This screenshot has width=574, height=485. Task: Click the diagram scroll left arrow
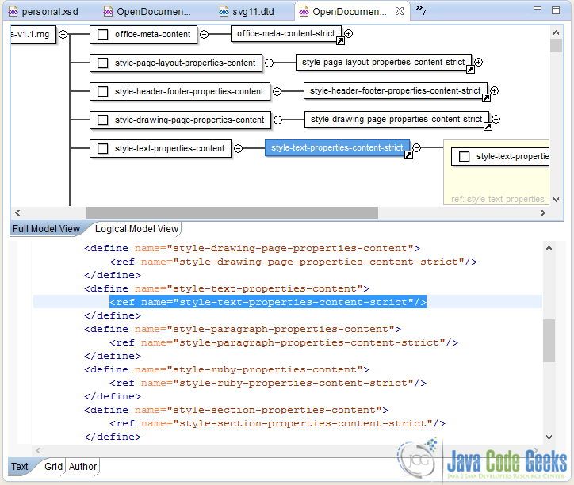[17, 212]
